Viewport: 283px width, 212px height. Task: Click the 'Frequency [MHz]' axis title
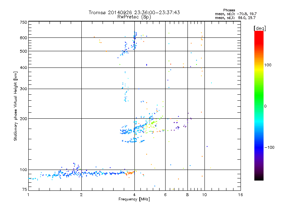pos(134,199)
